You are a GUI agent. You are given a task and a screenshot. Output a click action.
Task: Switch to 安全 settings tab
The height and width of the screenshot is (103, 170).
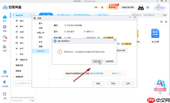tap(41, 42)
